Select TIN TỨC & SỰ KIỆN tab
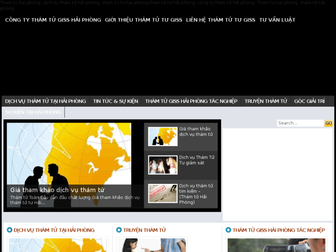Screen dimensions: 336x252 (x=116, y=101)
